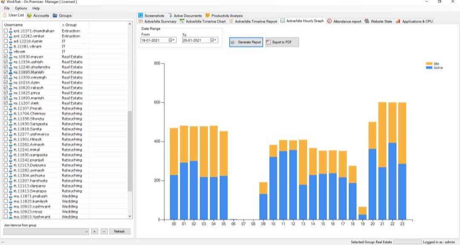
Task: Uncheck the shailendra user checkbox
Action: tap(6, 67)
